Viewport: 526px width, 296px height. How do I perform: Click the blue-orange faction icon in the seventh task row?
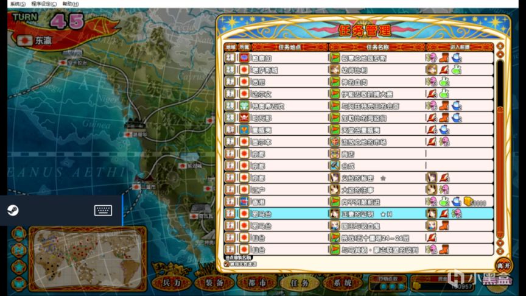point(244,130)
